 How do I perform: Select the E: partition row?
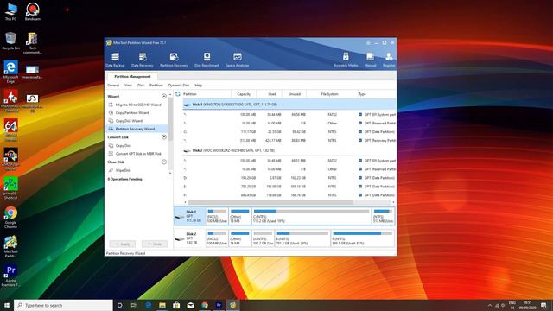coord(289,187)
